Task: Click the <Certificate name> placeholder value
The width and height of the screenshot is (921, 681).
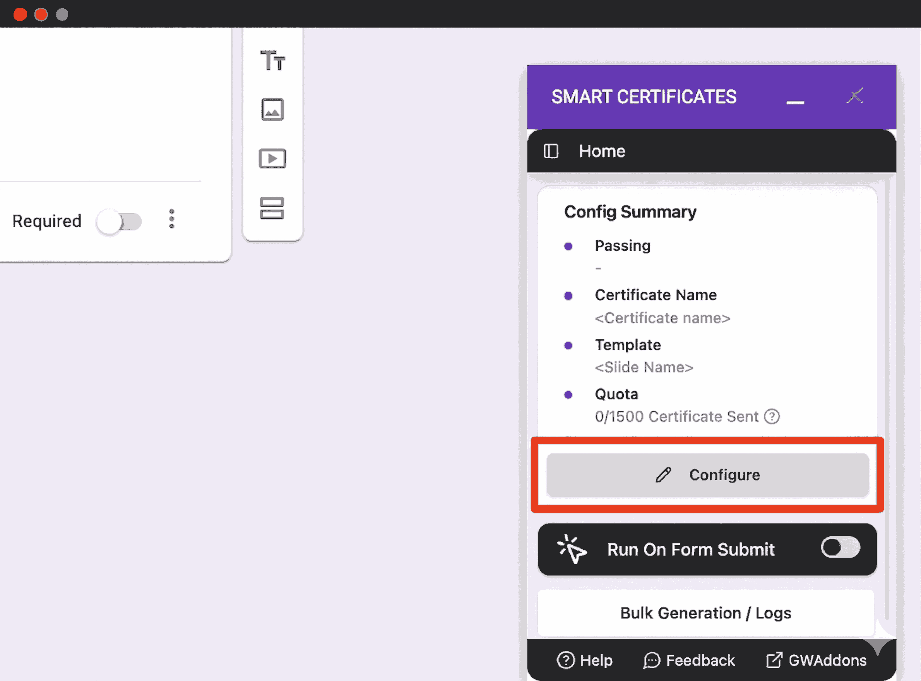Action: [663, 318]
